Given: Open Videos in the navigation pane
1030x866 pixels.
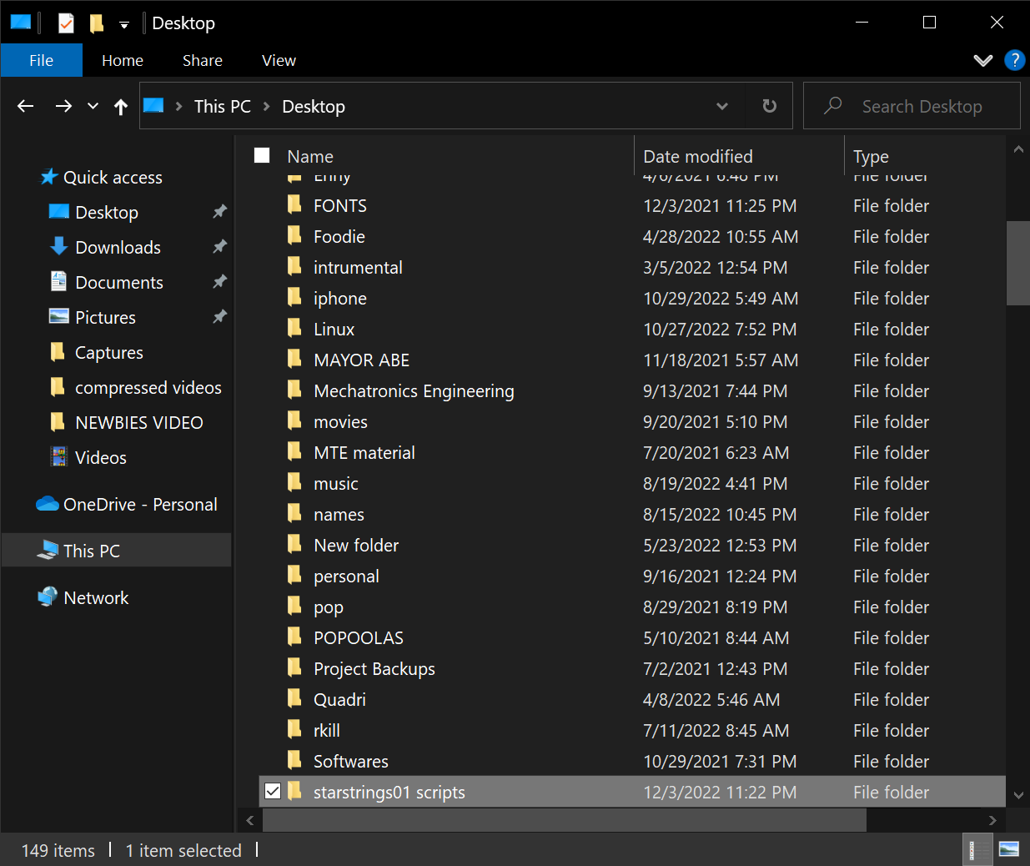Looking at the screenshot, I should click(x=101, y=457).
